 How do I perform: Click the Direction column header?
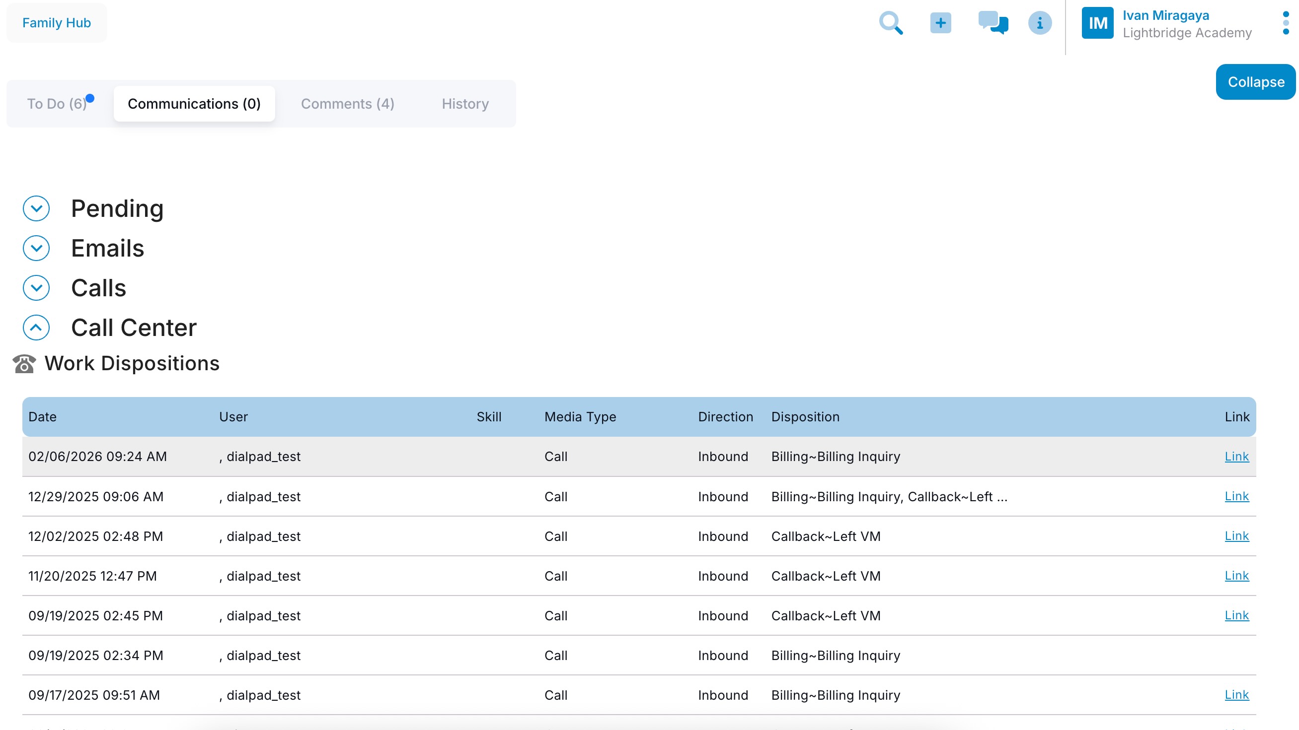tap(725, 417)
